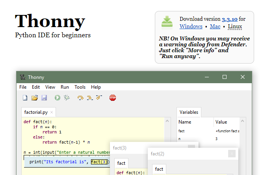Click the 'return 1' code line
The width and height of the screenshot is (262, 175).
(x=52, y=132)
